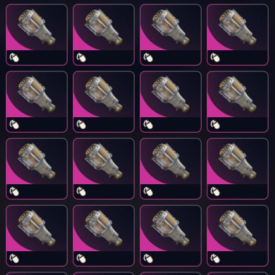275x275 pixels.
Task: Click mouse icon on third row, first card
Action: (14, 191)
